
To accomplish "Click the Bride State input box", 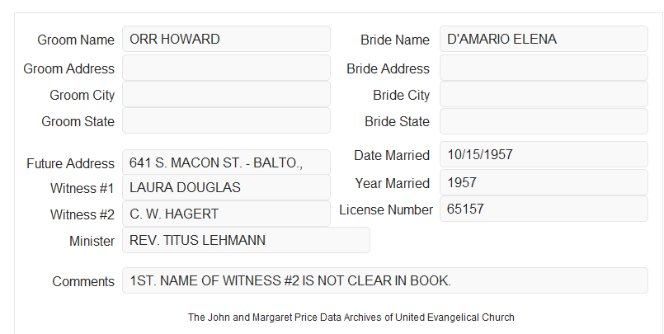I will pyautogui.click(x=544, y=121).
